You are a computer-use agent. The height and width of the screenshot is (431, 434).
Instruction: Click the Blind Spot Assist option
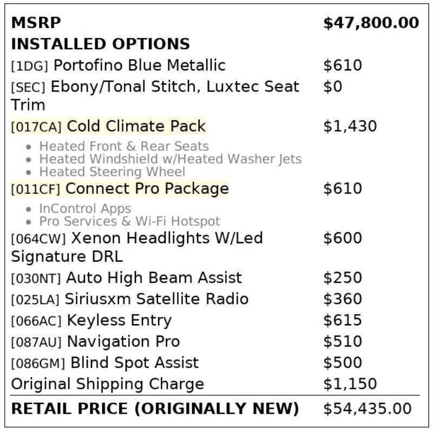(135, 363)
